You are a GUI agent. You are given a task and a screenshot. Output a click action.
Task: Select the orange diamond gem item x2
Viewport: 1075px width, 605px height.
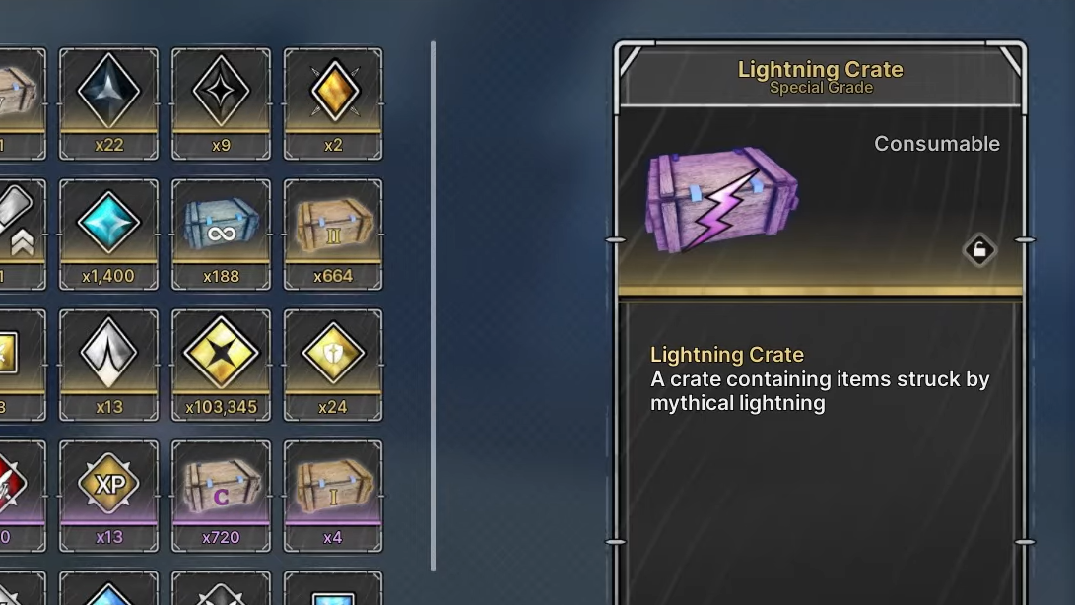(333, 103)
